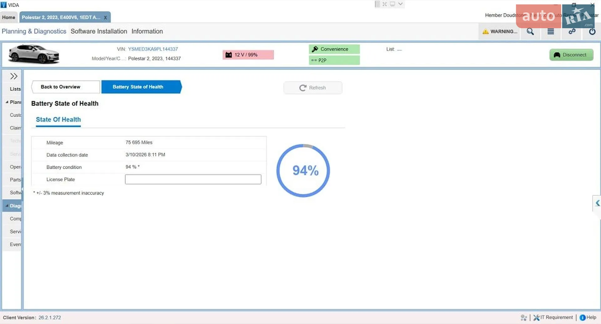The height and width of the screenshot is (324, 601).
Task: Click the magnifier search icon
Action: click(x=530, y=31)
